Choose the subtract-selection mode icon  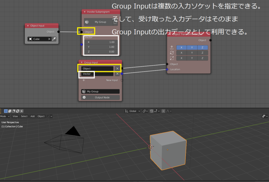tap(14, 111)
